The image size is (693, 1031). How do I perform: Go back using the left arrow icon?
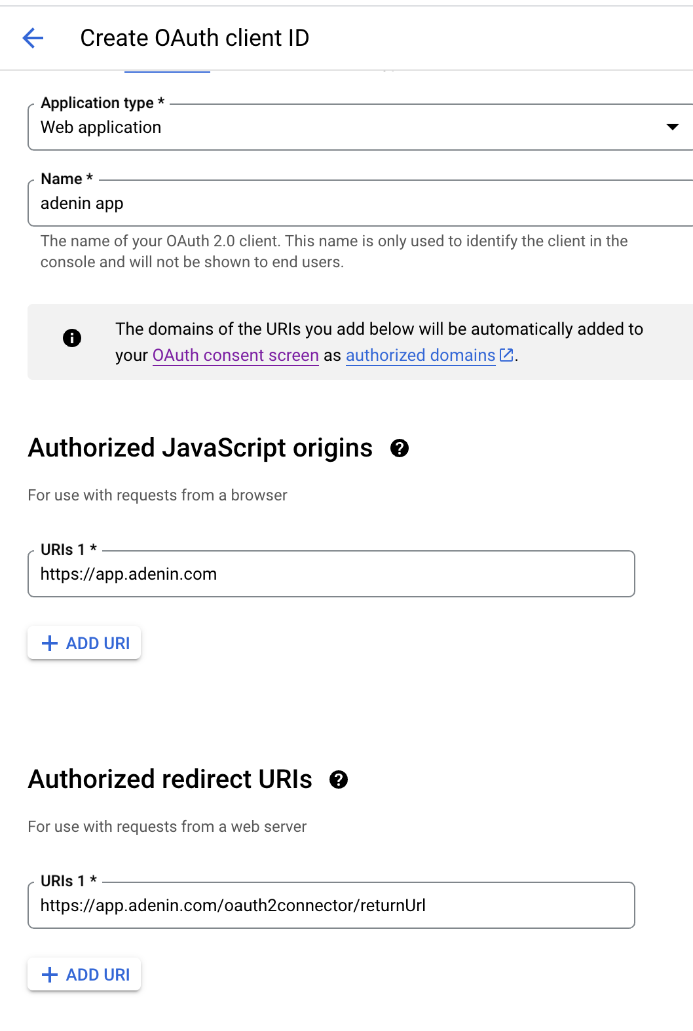[33, 38]
